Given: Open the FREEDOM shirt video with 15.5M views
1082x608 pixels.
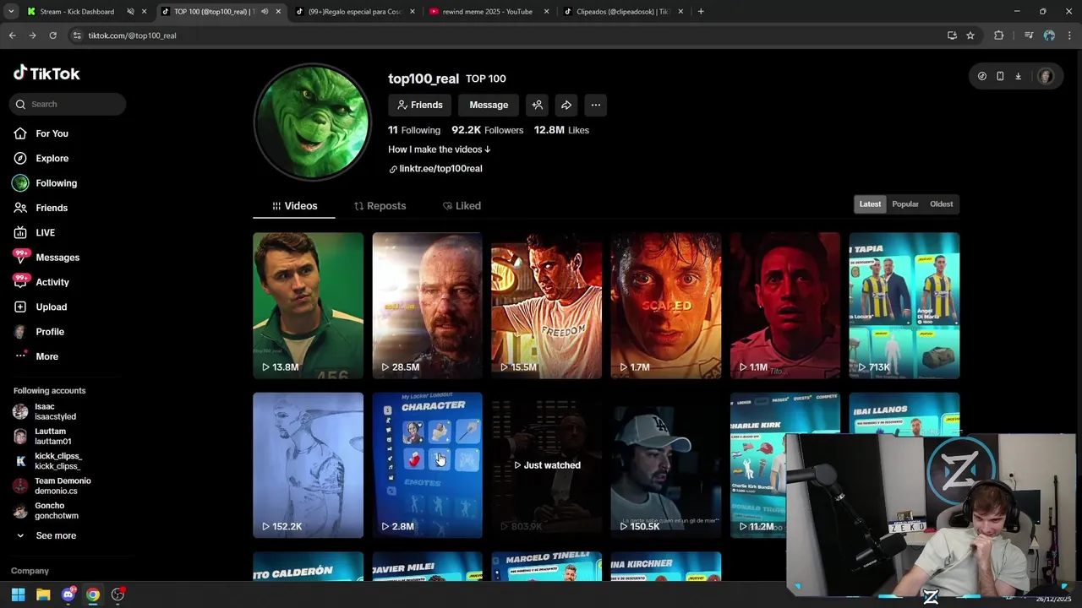Looking at the screenshot, I should (x=546, y=306).
